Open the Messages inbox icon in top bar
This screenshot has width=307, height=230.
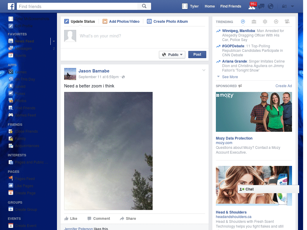click(261, 6)
